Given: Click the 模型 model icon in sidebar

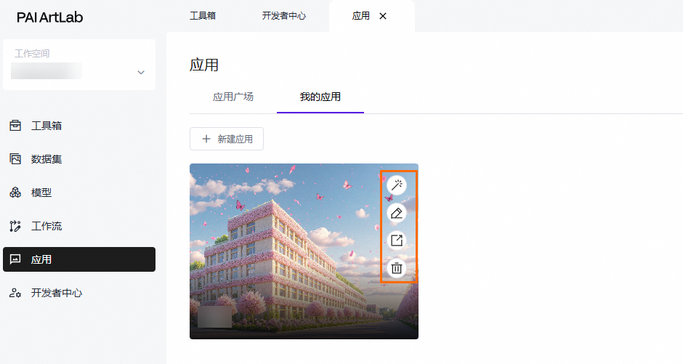Looking at the screenshot, I should click(x=15, y=193).
